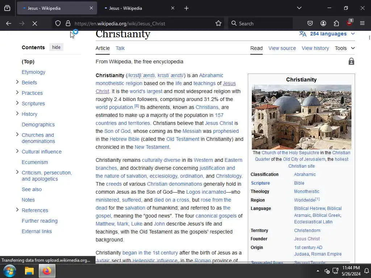Follow the Abrahamic link in intro

click(x=211, y=75)
